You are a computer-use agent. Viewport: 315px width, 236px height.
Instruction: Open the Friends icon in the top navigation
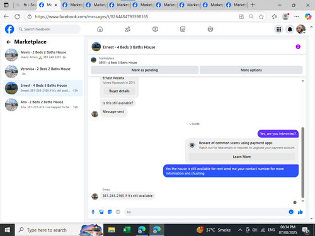[127, 30]
